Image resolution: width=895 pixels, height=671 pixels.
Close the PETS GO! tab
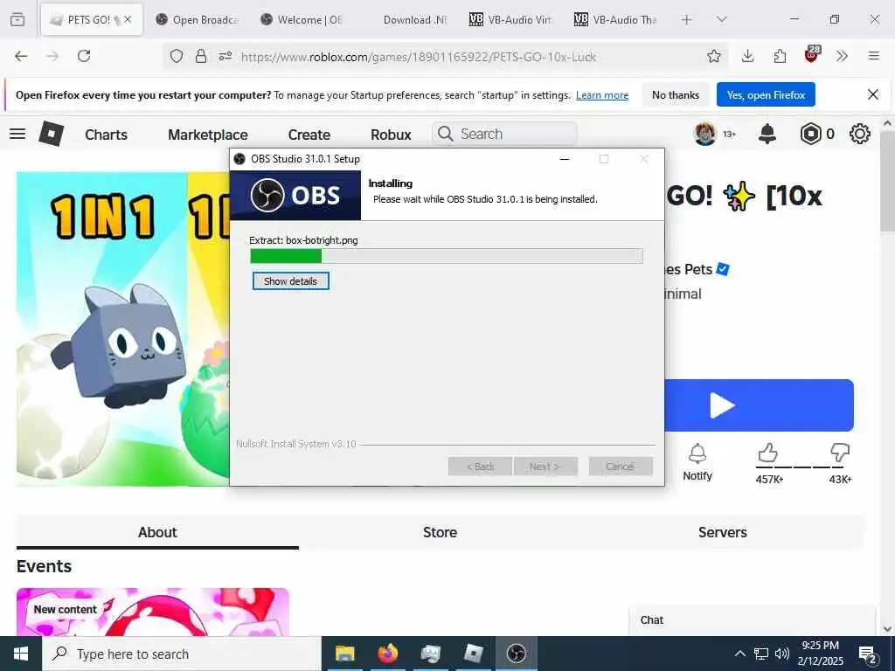pyautogui.click(x=128, y=19)
